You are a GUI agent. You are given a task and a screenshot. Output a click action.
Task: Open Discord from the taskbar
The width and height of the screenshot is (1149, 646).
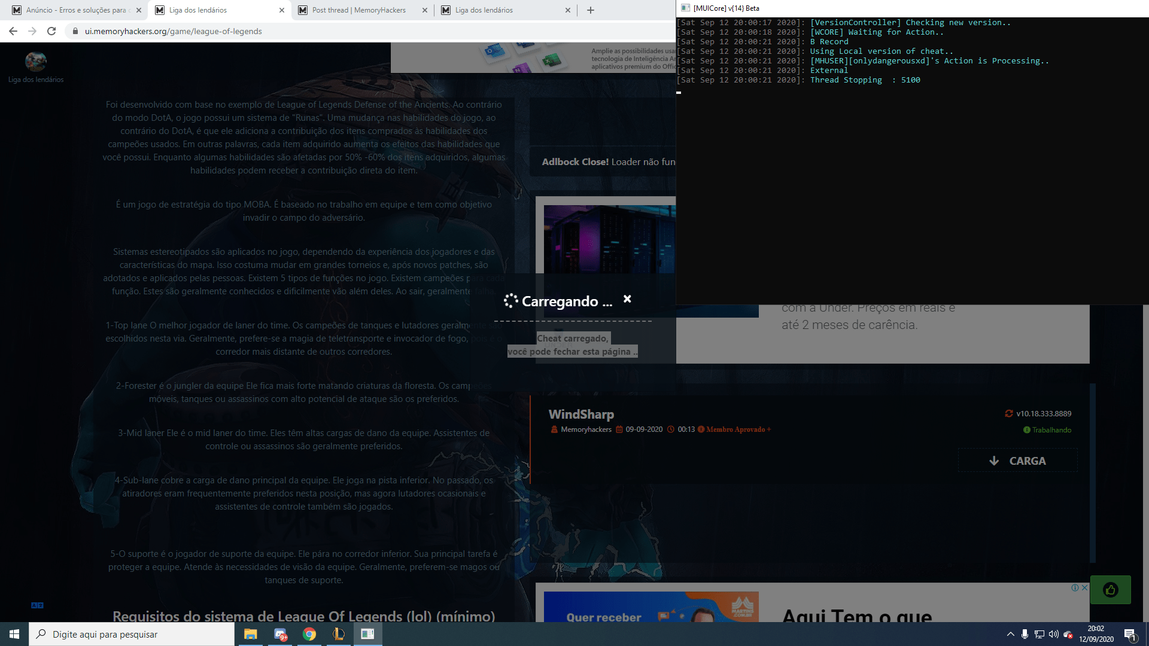coord(280,634)
